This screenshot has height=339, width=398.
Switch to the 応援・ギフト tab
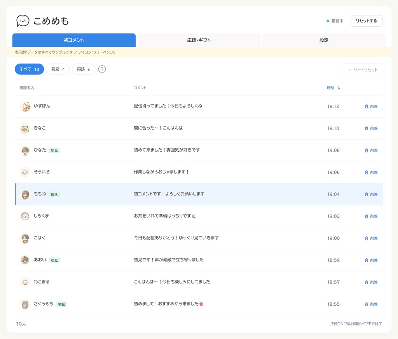pos(199,40)
